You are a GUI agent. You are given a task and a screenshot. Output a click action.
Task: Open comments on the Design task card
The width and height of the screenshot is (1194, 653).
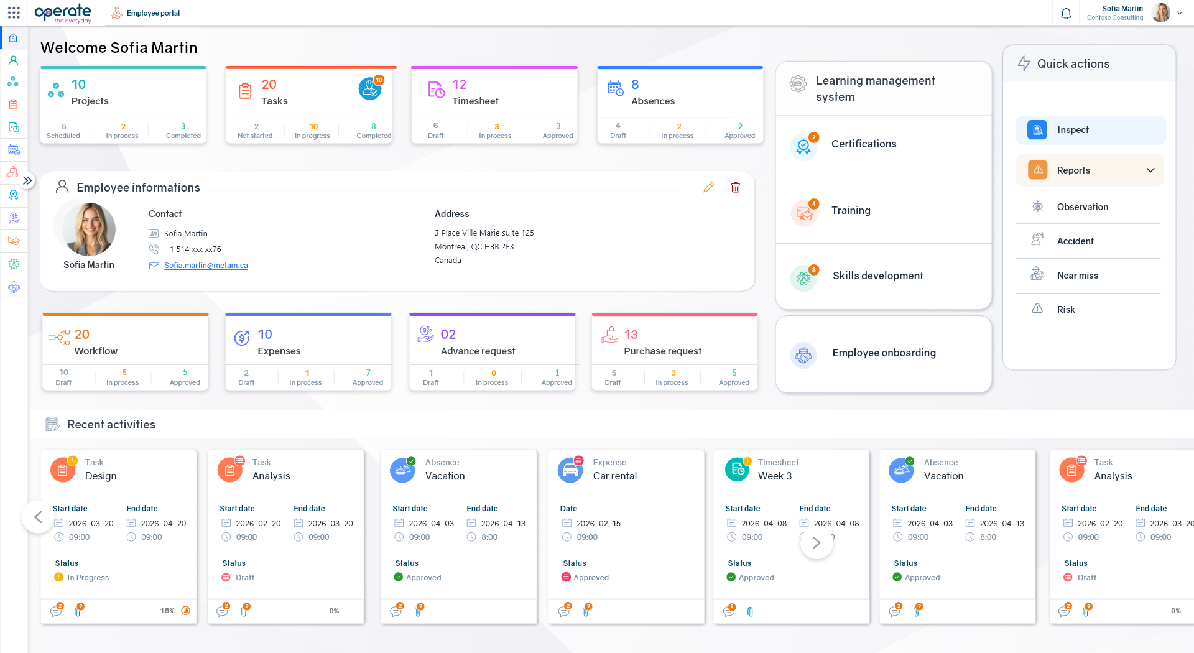[x=57, y=611]
